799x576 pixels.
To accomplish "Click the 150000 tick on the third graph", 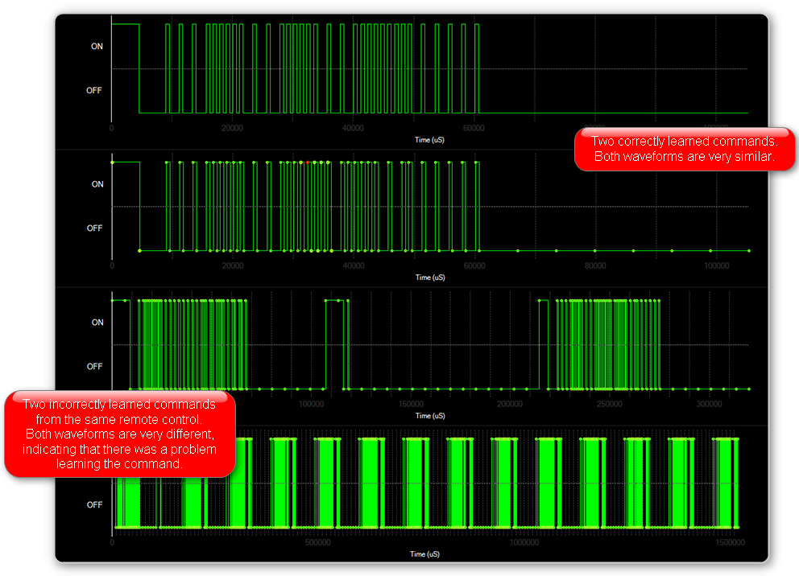I will point(411,405).
